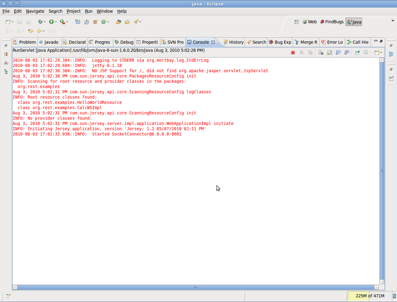Run the garbage collector trash icon
Image resolution: width=397 pixels, height=302 pixels.
coord(394,296)
